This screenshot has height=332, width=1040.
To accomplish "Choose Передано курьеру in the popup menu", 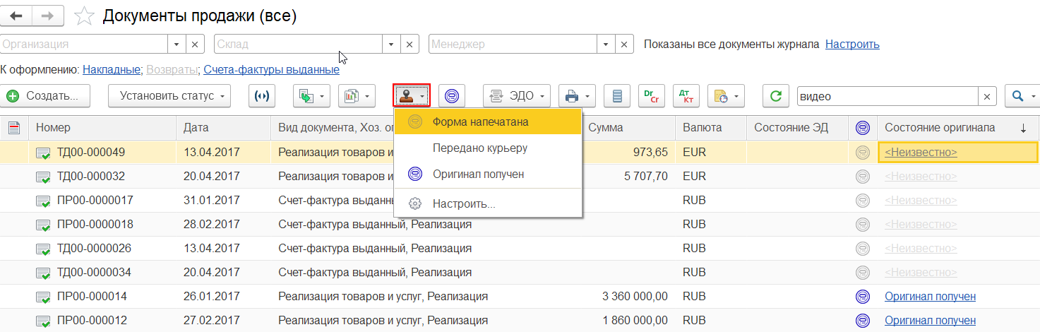I will pyautogui.click(x=480, y=148).
